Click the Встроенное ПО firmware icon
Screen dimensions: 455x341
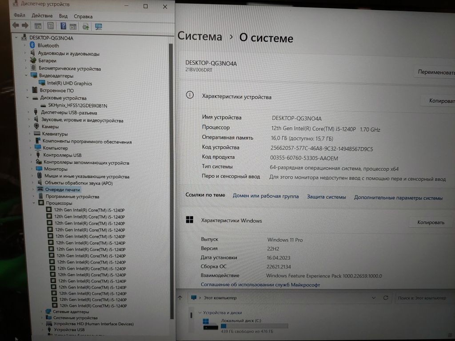click(35, 90)
